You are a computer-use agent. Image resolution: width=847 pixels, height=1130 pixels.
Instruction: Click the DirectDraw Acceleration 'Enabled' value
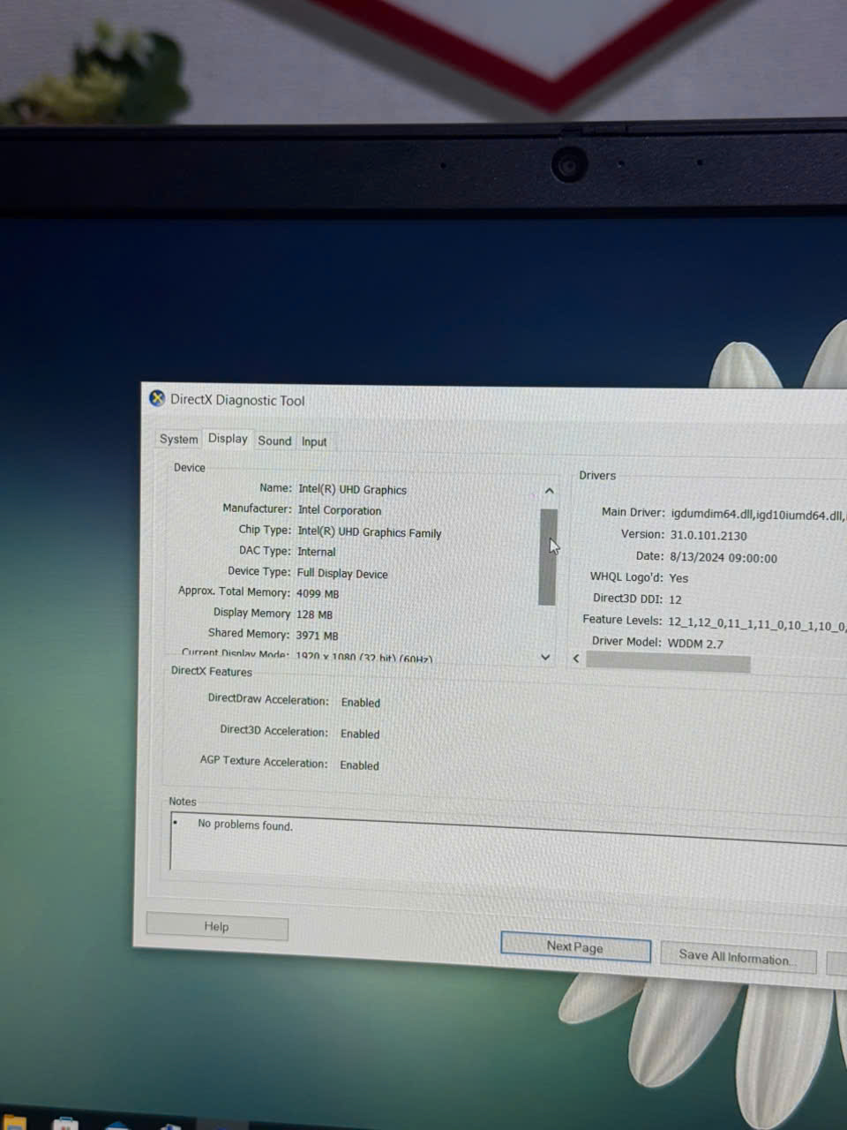coord(360,703)
